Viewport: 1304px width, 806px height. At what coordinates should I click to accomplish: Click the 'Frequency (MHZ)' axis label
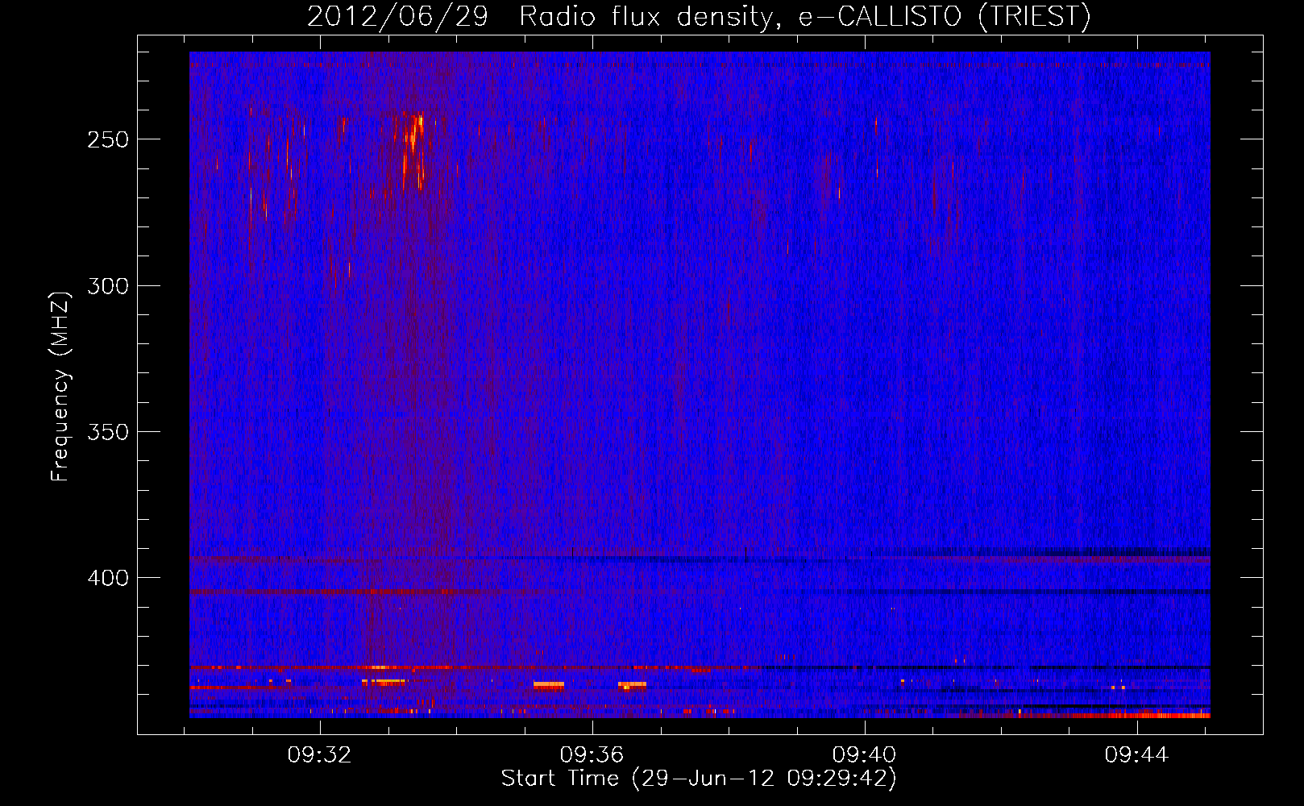point(60,387)
